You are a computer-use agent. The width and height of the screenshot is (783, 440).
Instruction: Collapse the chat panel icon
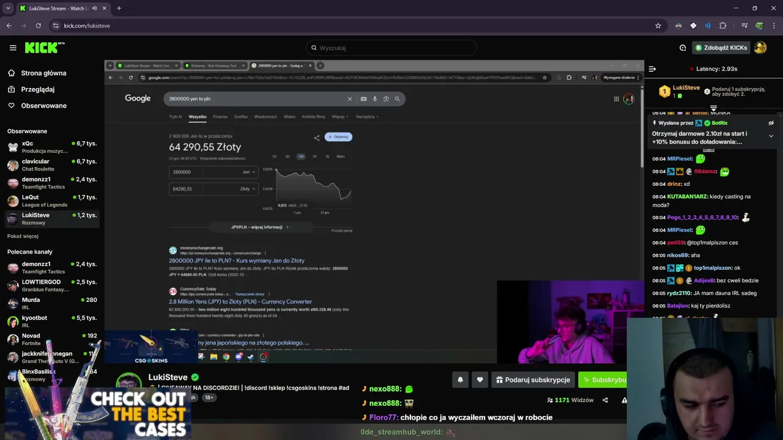[652, 69]
